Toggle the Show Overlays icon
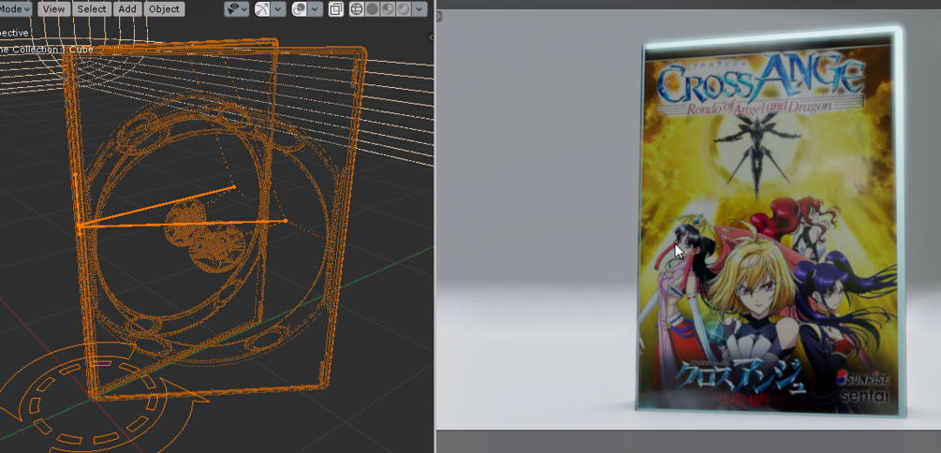The height and width of the screenshot is (453, 941). (300, 9)
